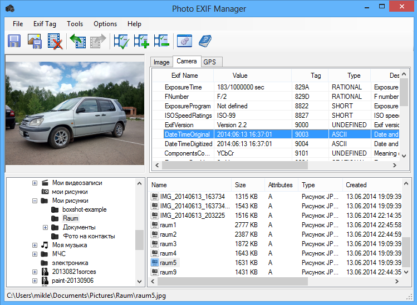This screenshot has width=417, height=305.
Task: Switch to the GPS tab
Action: [209, 62]
